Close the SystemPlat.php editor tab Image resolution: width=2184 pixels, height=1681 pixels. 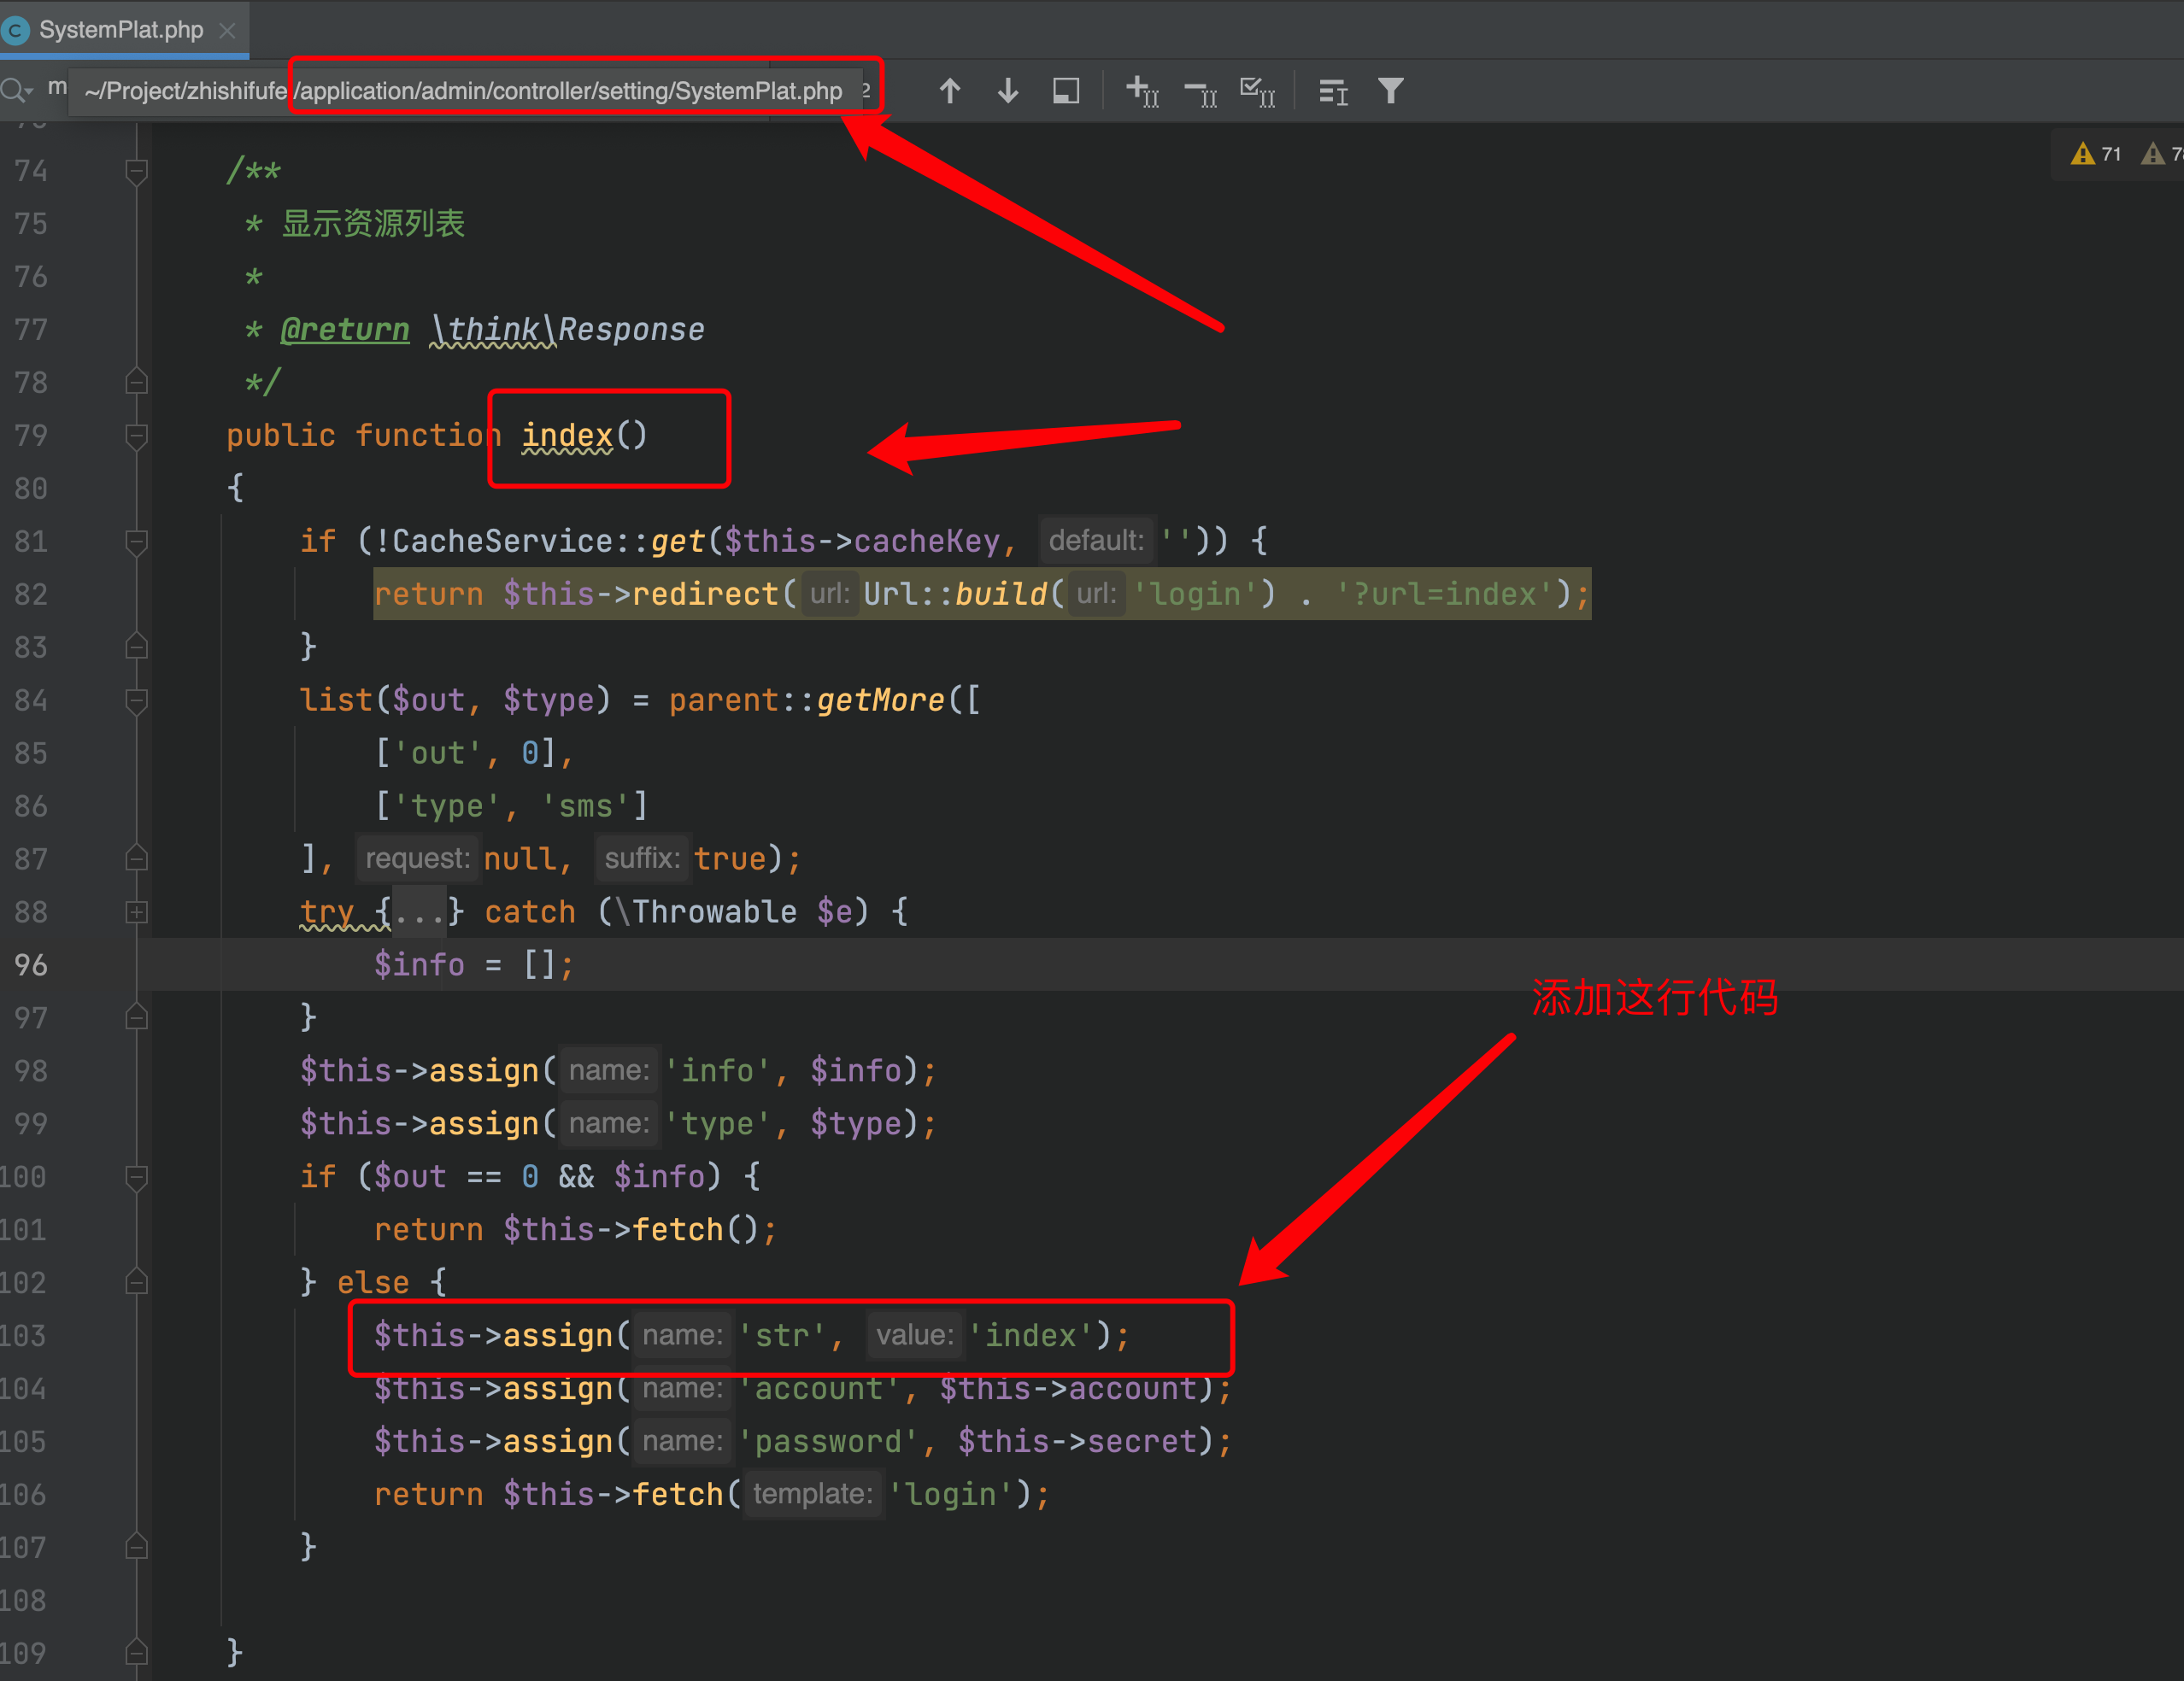coord(227,30)
